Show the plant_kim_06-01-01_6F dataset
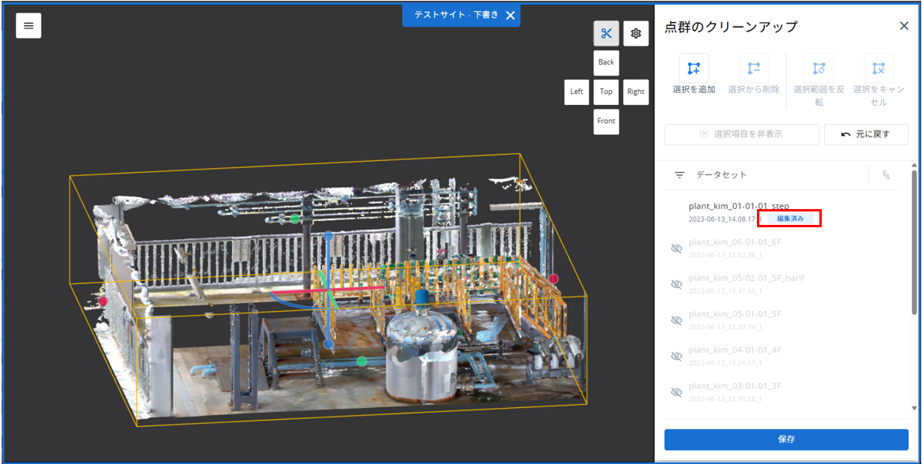 [x=677, y=249]
